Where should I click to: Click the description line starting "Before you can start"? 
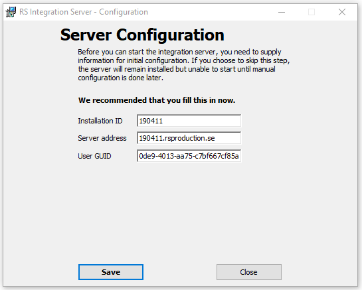coord(179,52)
